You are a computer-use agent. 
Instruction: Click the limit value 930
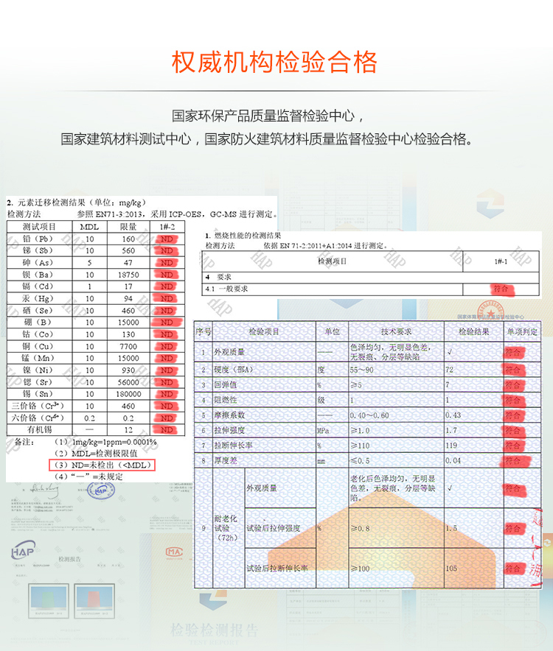click(128, 370)
